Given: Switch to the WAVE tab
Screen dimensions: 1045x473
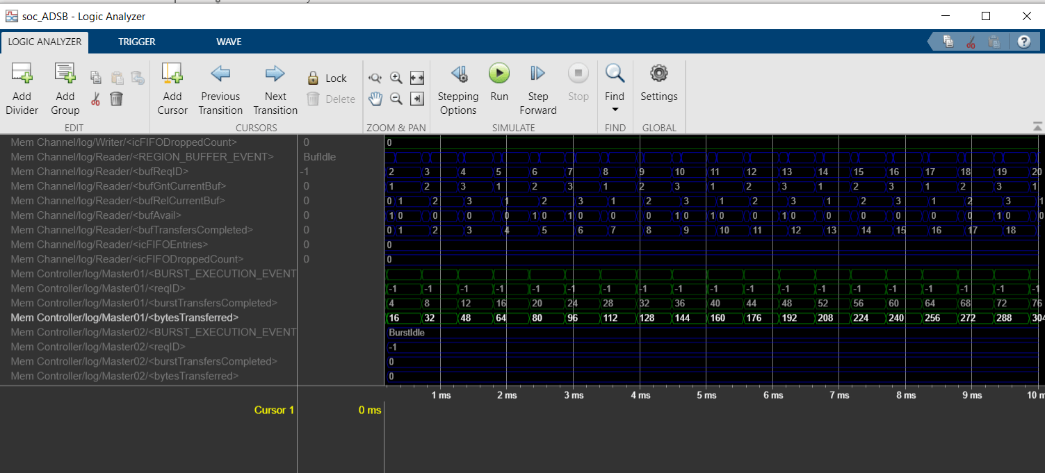Looking at the screenshot, I should click(229, 42).
